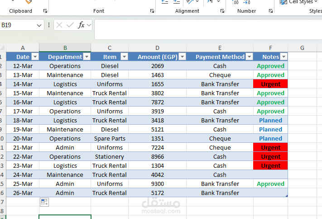Select column B header

coord(65,48)
